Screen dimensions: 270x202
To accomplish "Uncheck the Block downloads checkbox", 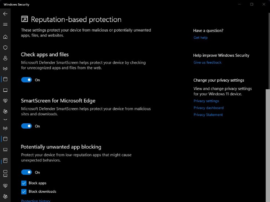I will pos(24,191).
